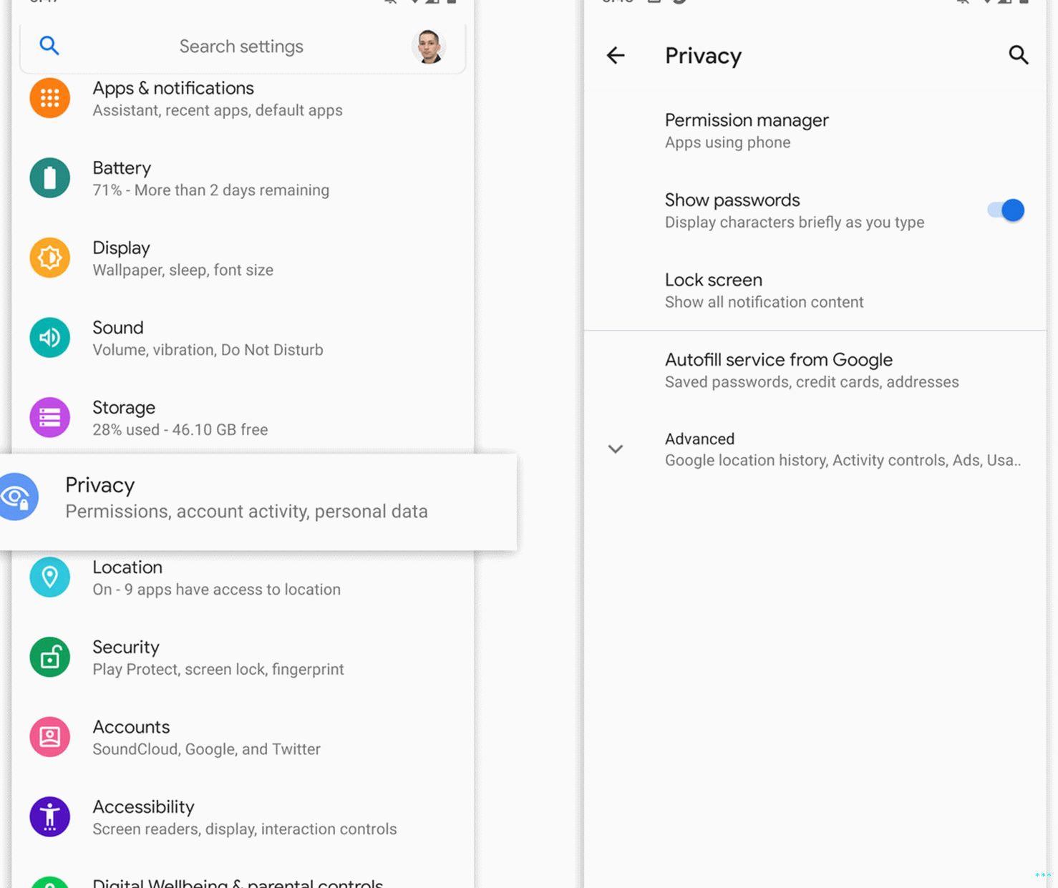Viewport: 1058px width, 888px height.
Task: Tap the Display brightness icon
Action: pyautogui.click(x=49, y=258)
